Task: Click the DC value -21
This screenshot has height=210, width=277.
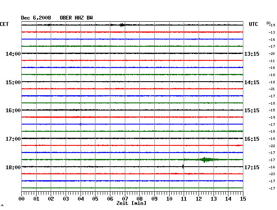Action: tap(272, 89)
